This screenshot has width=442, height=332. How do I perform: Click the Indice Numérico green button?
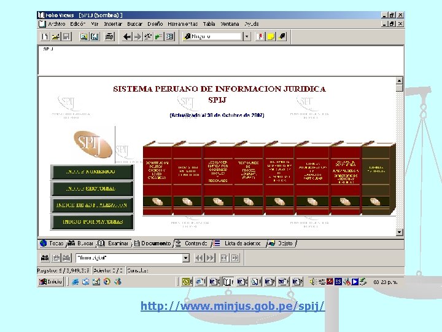pyautogui.click(x=92, y=172)
